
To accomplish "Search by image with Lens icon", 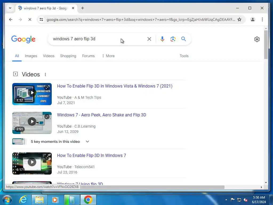I will [x=173, y=39].
